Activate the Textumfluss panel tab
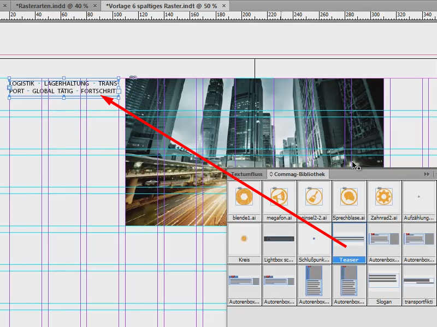437x327 pixels. click(247, 174)
